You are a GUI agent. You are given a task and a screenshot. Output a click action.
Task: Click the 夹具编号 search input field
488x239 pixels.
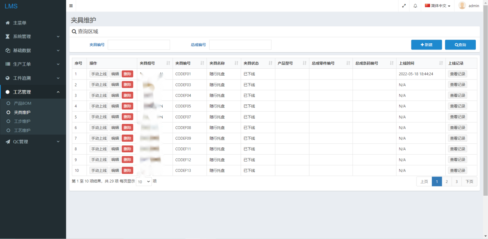[138, 45]
